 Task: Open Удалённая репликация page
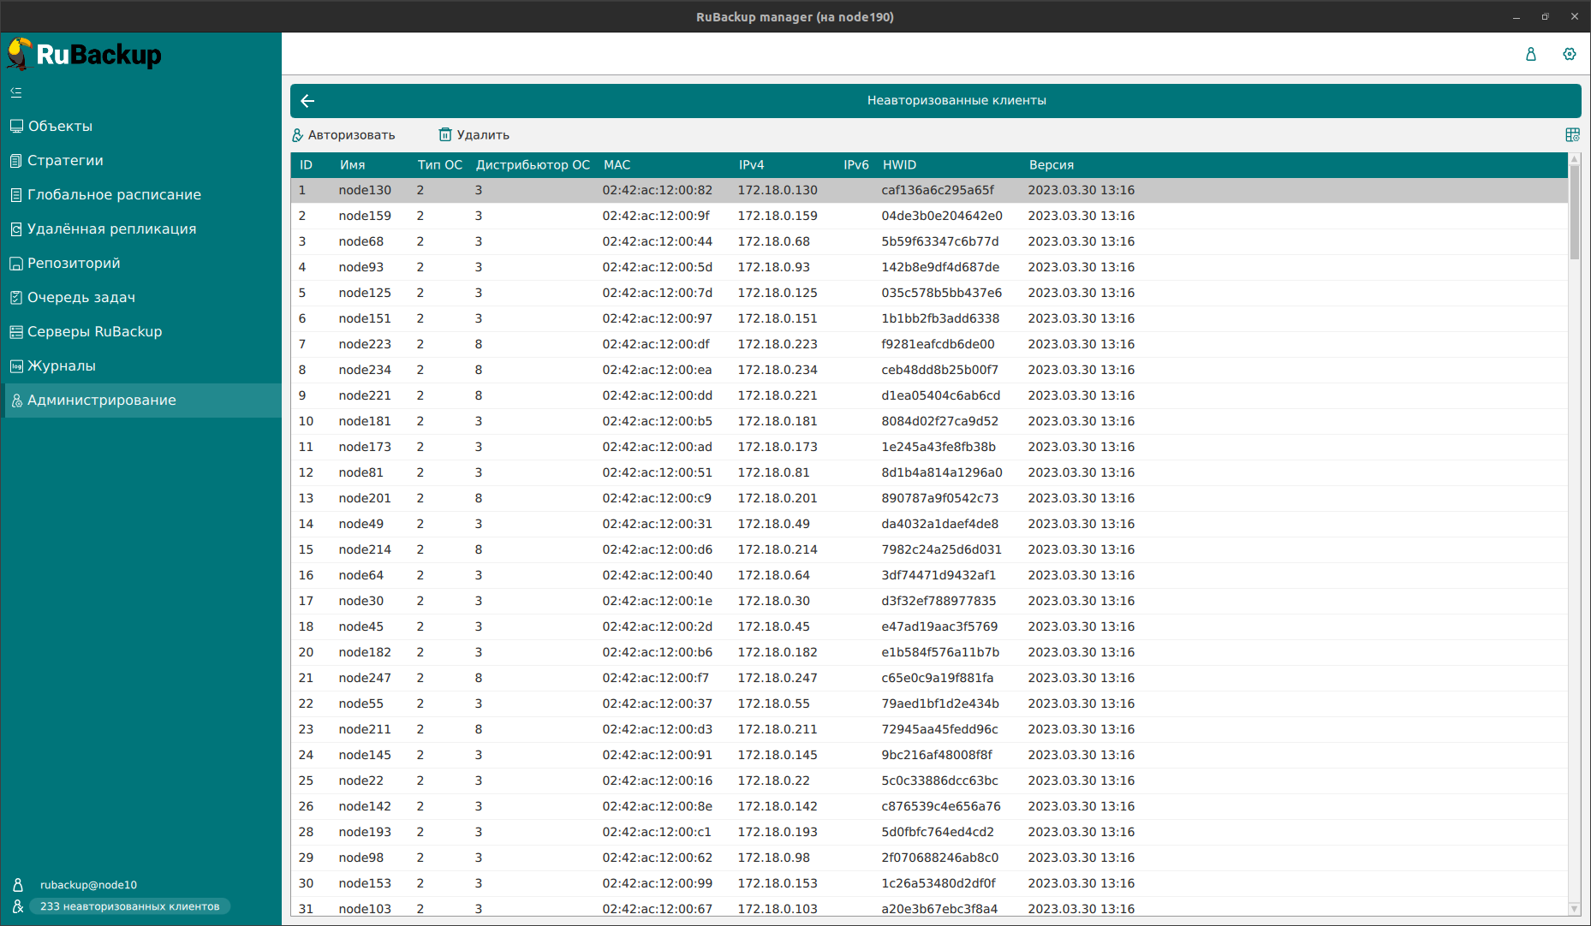[111, 229]
